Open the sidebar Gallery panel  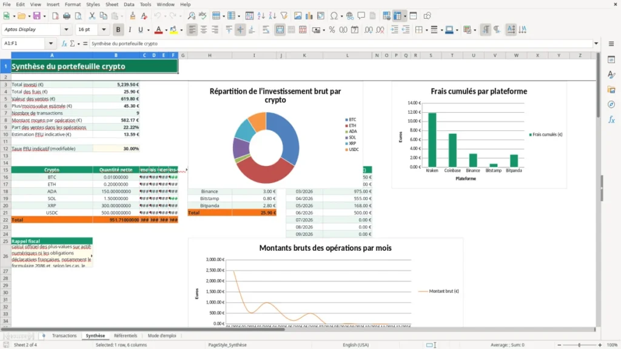tap(611, 90)
